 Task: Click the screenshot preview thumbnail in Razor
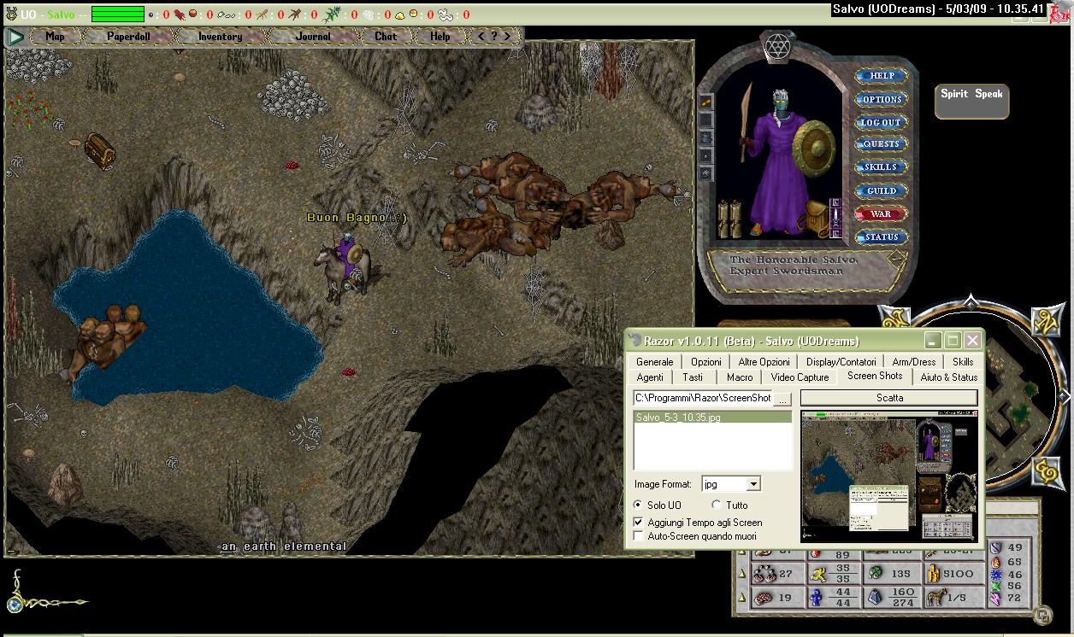coord(889,476)
